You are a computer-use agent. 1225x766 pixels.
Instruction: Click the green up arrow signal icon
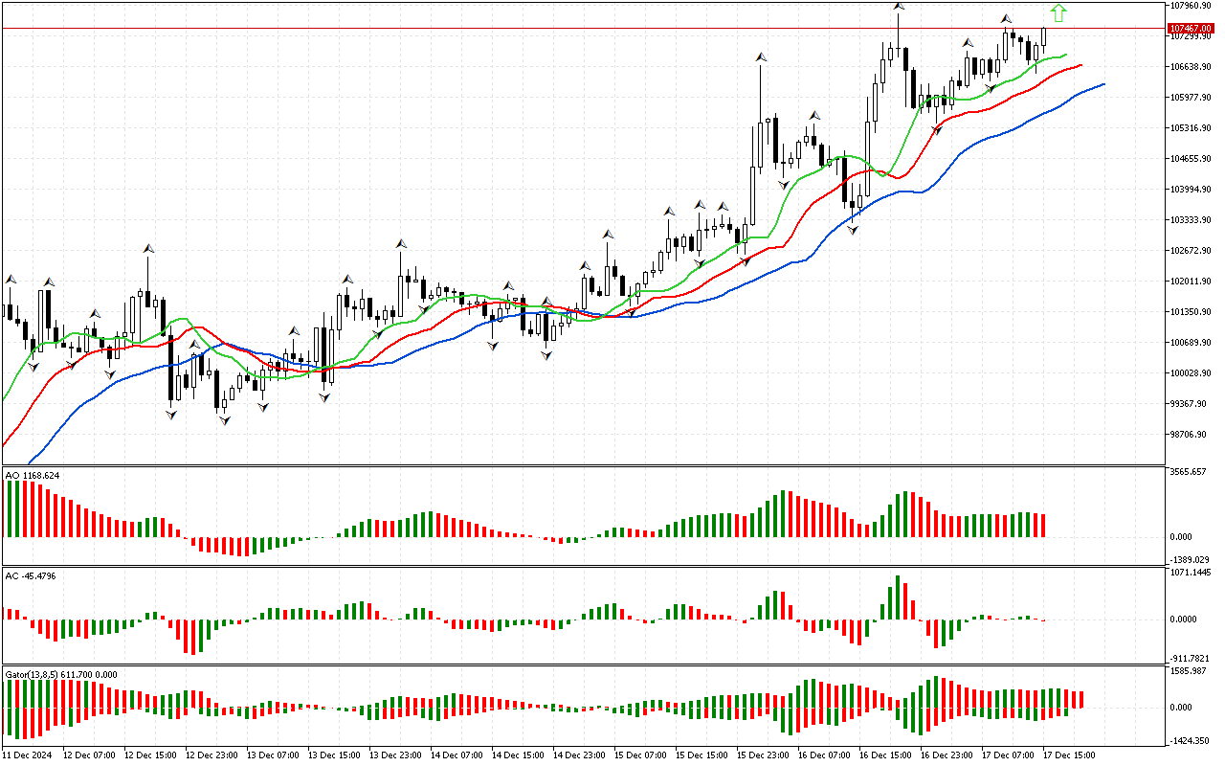pos(1058,13)
